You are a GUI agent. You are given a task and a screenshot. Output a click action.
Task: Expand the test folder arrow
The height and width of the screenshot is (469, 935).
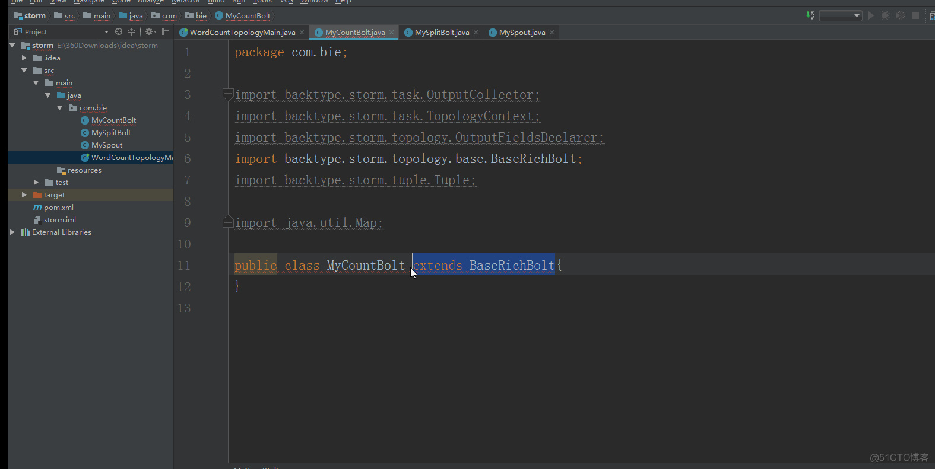36,183
